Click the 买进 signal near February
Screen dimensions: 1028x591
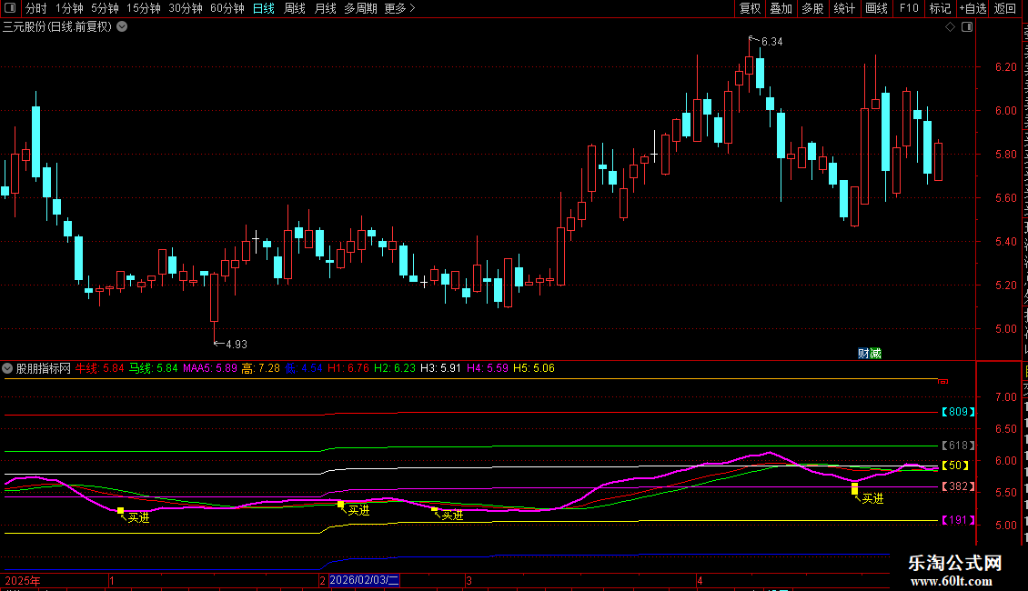(358, 510)
